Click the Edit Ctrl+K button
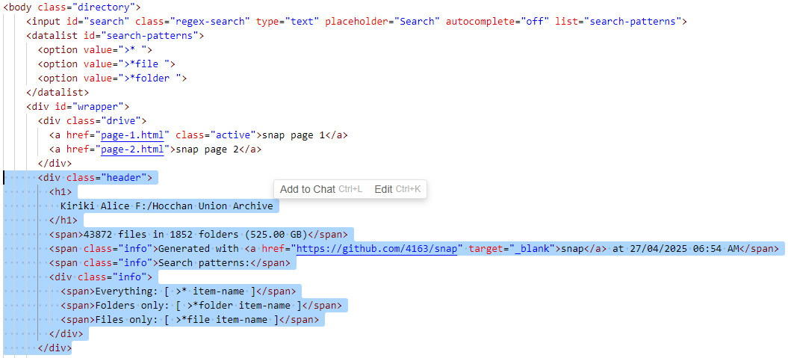Viewport: 788px width, 358px height. (397, 189)
